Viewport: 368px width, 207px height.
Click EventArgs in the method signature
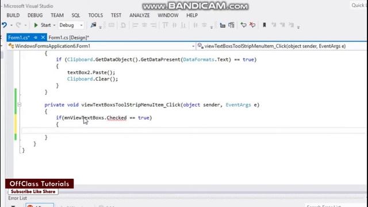238,105
